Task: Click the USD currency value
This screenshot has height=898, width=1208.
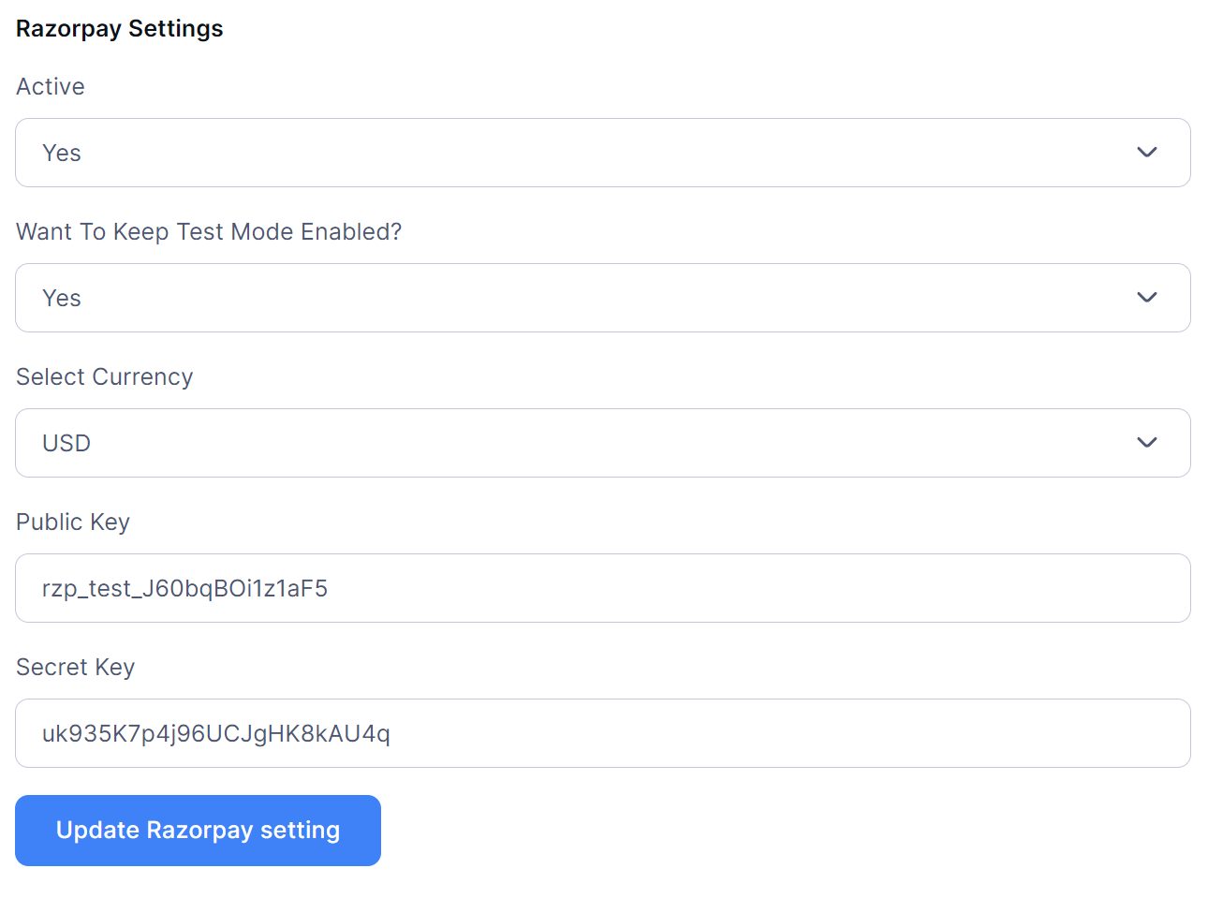Action: point(66,444)
